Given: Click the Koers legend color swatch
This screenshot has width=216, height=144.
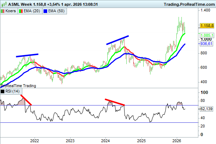Looking at the screenshot, I should (3, 11).
